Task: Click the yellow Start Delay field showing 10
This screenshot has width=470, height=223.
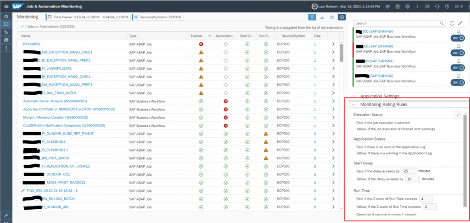Action: tap(413, 179)
